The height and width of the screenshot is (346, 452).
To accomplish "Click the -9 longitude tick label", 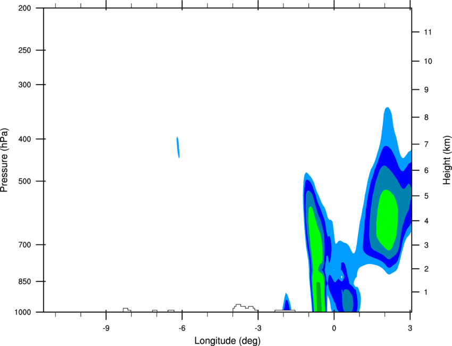I will pyautogui.click(x=106, y=328).
